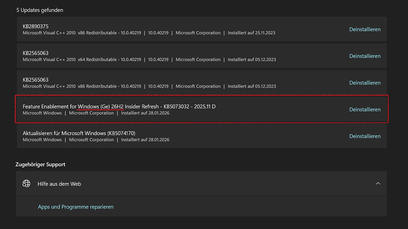
Task: Click Microsoft Corporation in the x64 Redistributable row
Action: 198,59
